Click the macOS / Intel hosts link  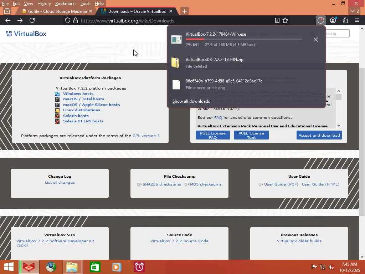click(x=83, y=99)
